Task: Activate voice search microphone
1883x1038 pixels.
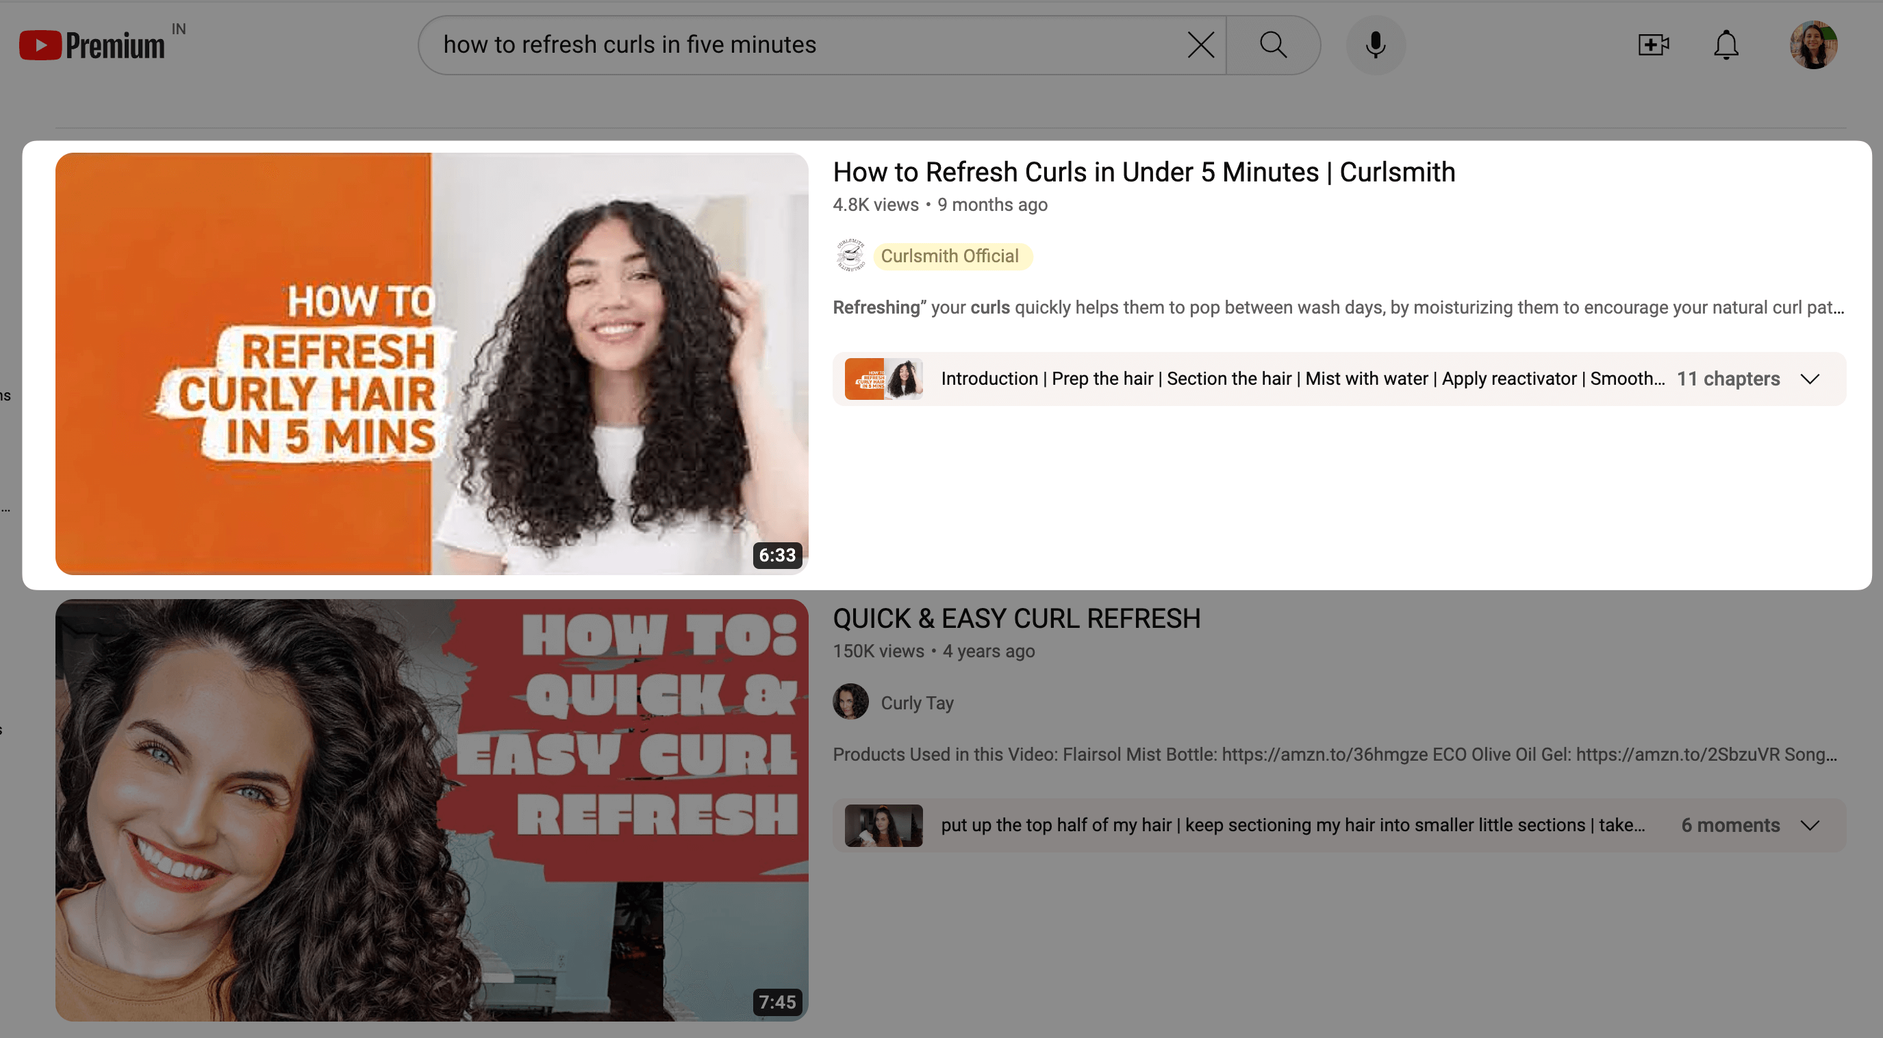Action: click(1375, 45)
